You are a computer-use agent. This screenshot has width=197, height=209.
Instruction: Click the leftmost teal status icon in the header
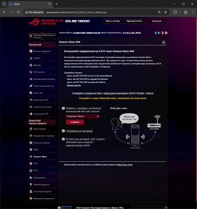[156, 33]
